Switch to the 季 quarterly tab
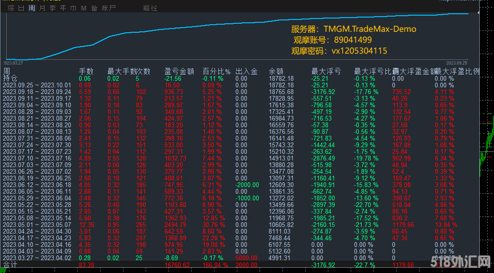 [53, 8]
